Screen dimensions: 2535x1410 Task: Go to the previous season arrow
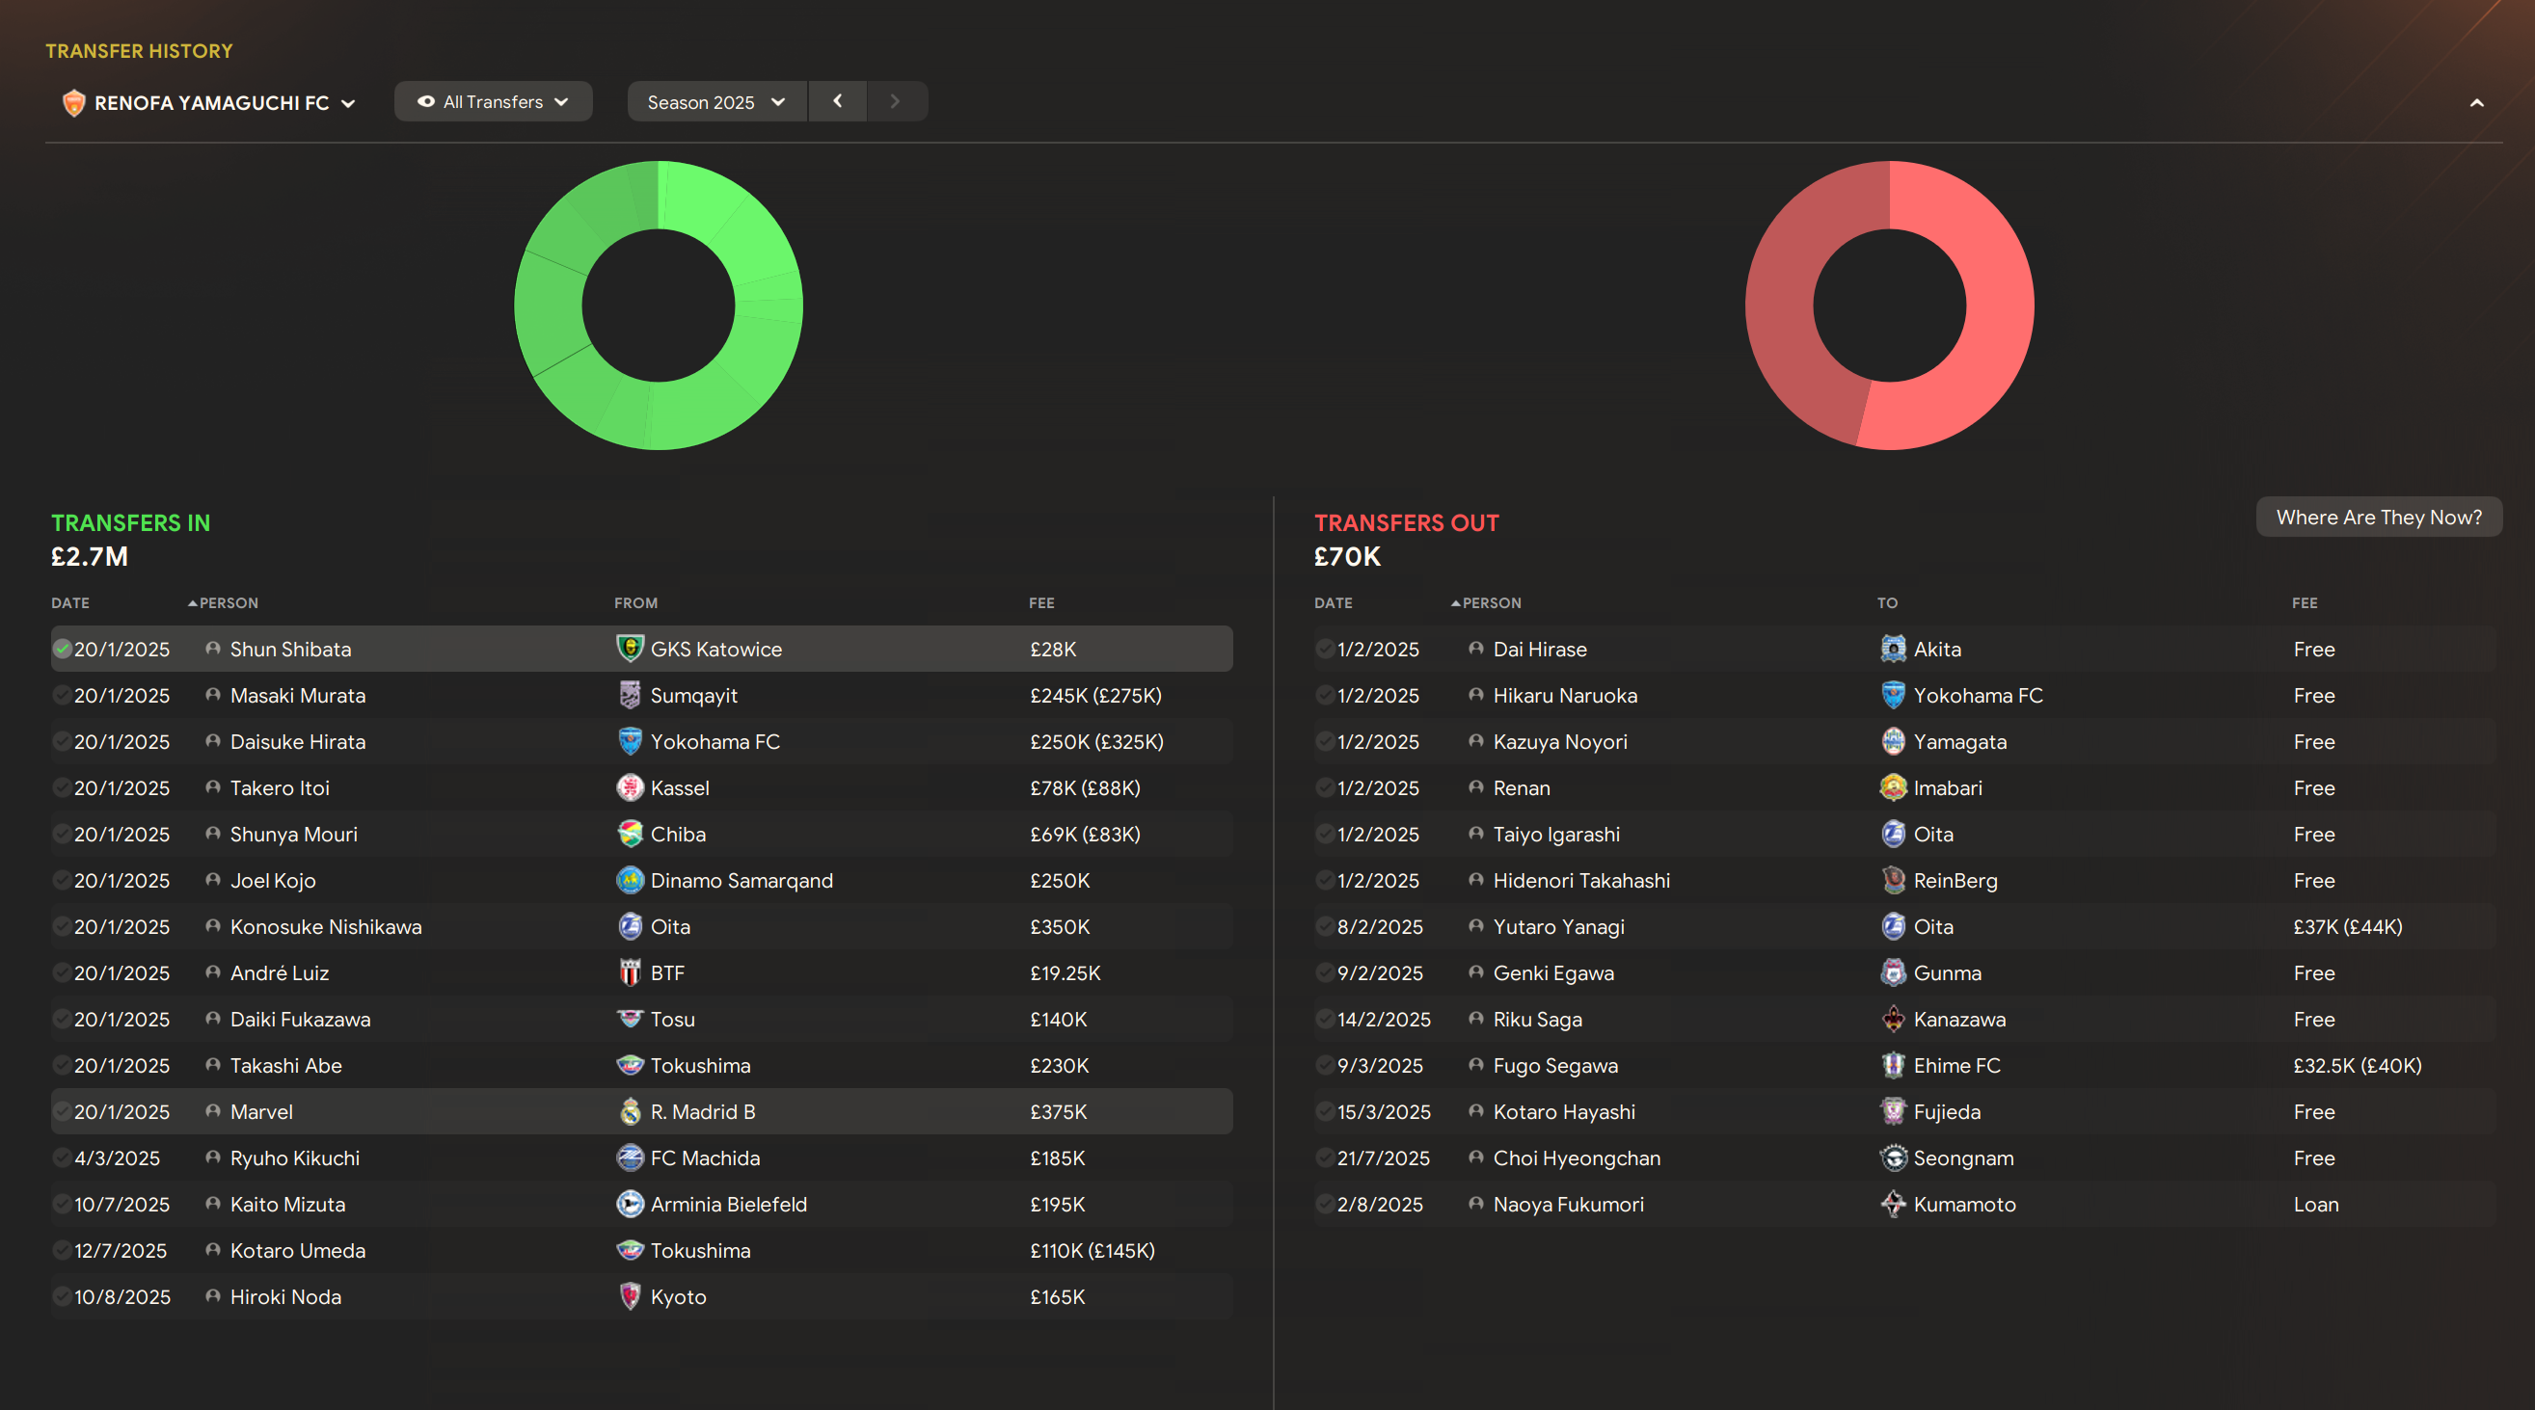(838, 101)
